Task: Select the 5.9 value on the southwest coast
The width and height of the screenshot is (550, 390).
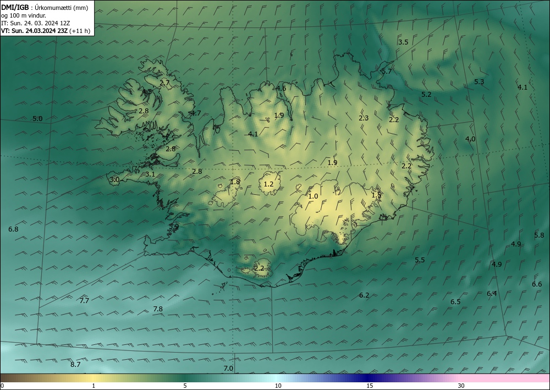Action: coord(174,227)
